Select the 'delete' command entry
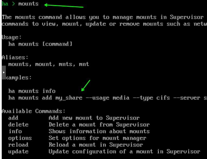Viewport: 207px width, 159px height. click(x=18, y=125)
